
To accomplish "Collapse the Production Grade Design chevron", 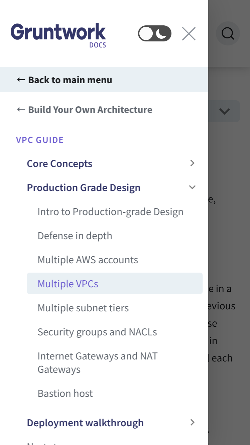I will 192,187.
